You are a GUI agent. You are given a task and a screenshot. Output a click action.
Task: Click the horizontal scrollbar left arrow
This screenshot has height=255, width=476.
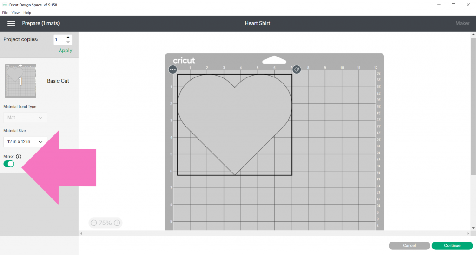point(81,234)
